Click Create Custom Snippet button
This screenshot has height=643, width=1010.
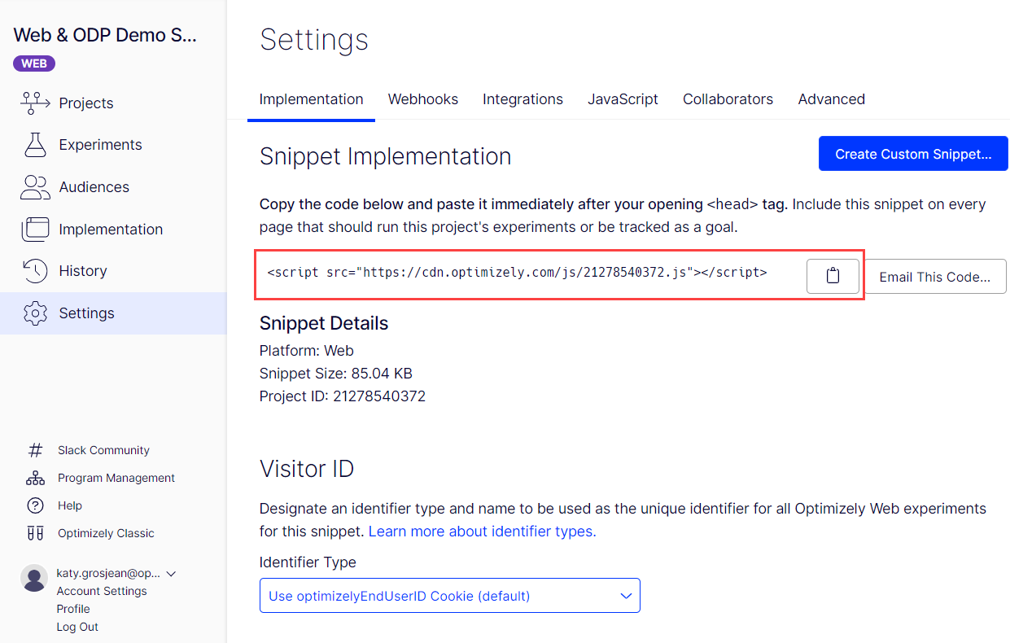point(913,154)
